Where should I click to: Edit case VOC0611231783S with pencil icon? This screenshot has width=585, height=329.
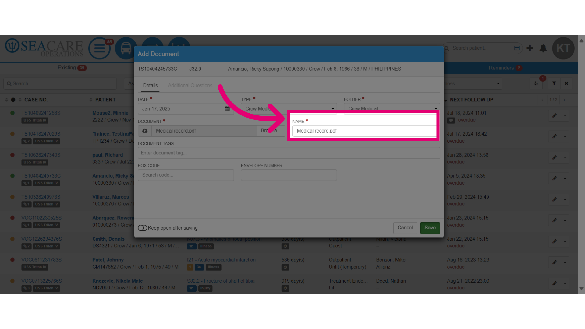pos(555,262)
